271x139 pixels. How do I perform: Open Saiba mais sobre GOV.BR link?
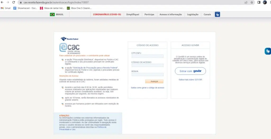point(190,80)
